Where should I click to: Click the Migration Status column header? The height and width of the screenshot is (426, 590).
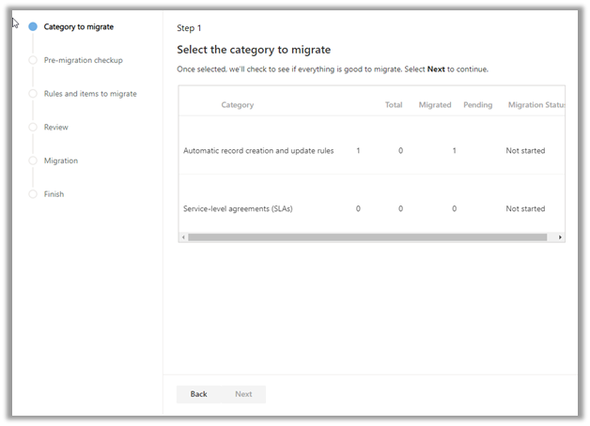[536, 105]
